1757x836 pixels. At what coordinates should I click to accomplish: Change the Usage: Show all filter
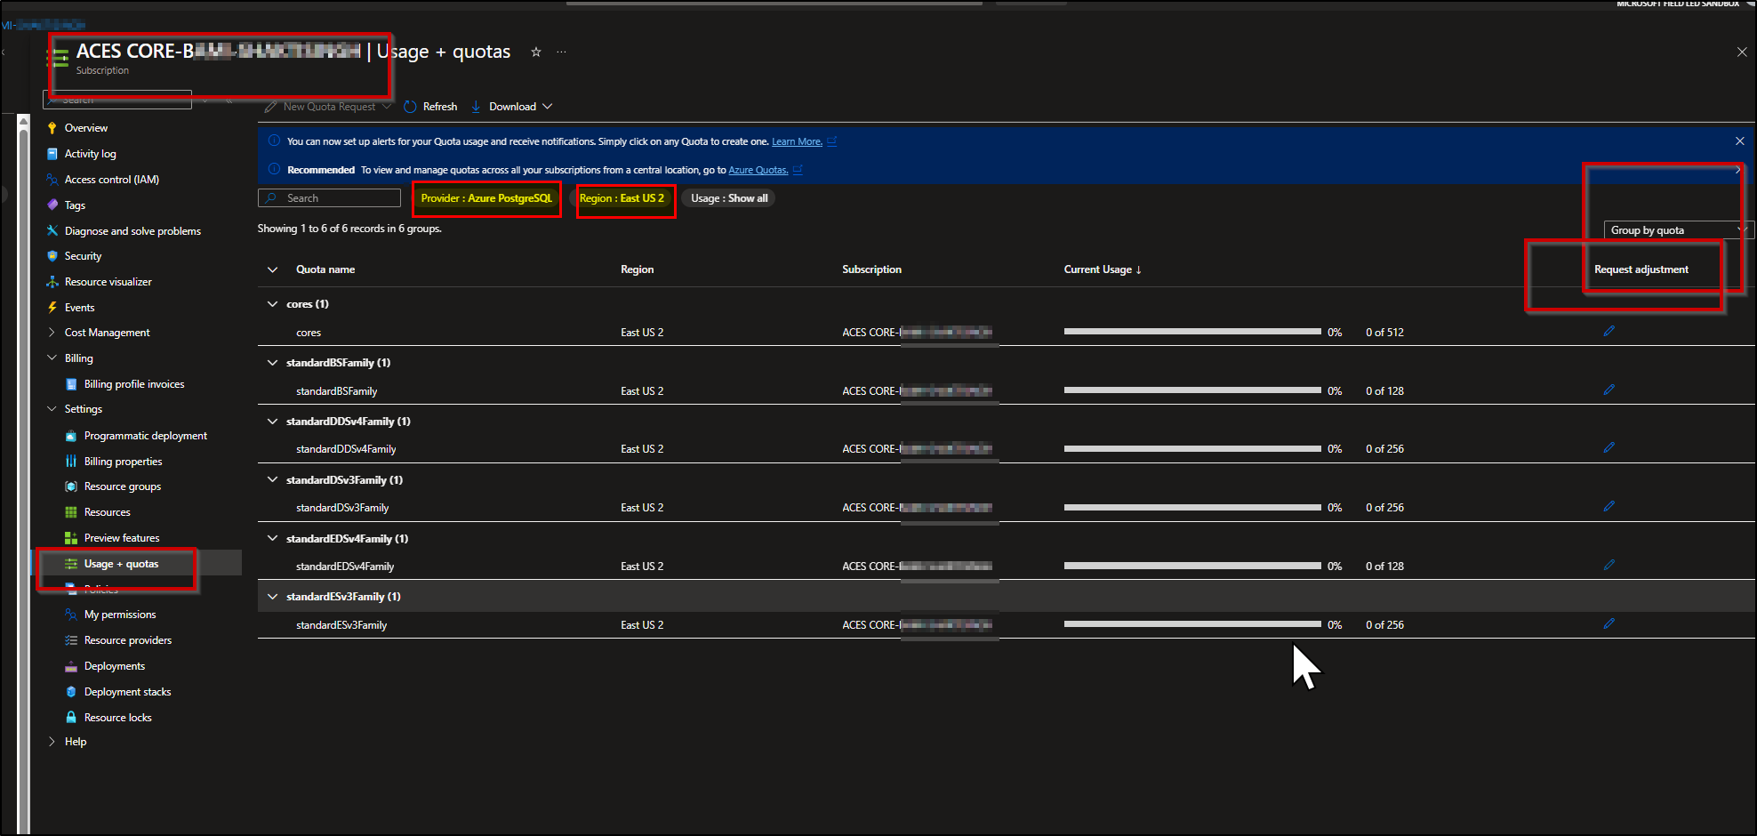coord(729,198)
